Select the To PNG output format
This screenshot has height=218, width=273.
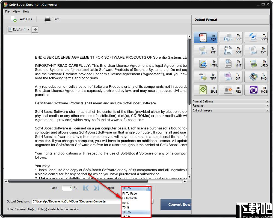[x=256, y=77]
